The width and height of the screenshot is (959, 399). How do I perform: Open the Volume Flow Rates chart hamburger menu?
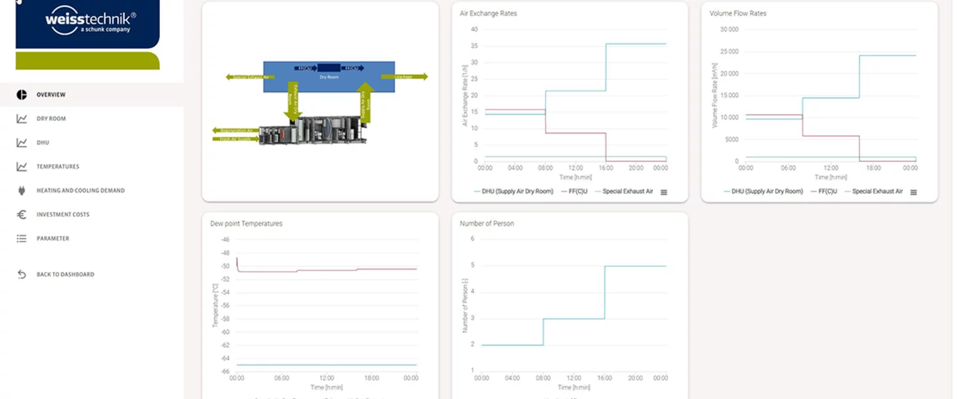point(914,192)
